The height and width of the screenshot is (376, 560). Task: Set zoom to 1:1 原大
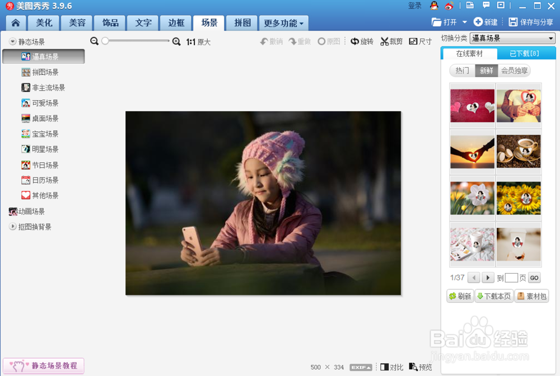198,42
